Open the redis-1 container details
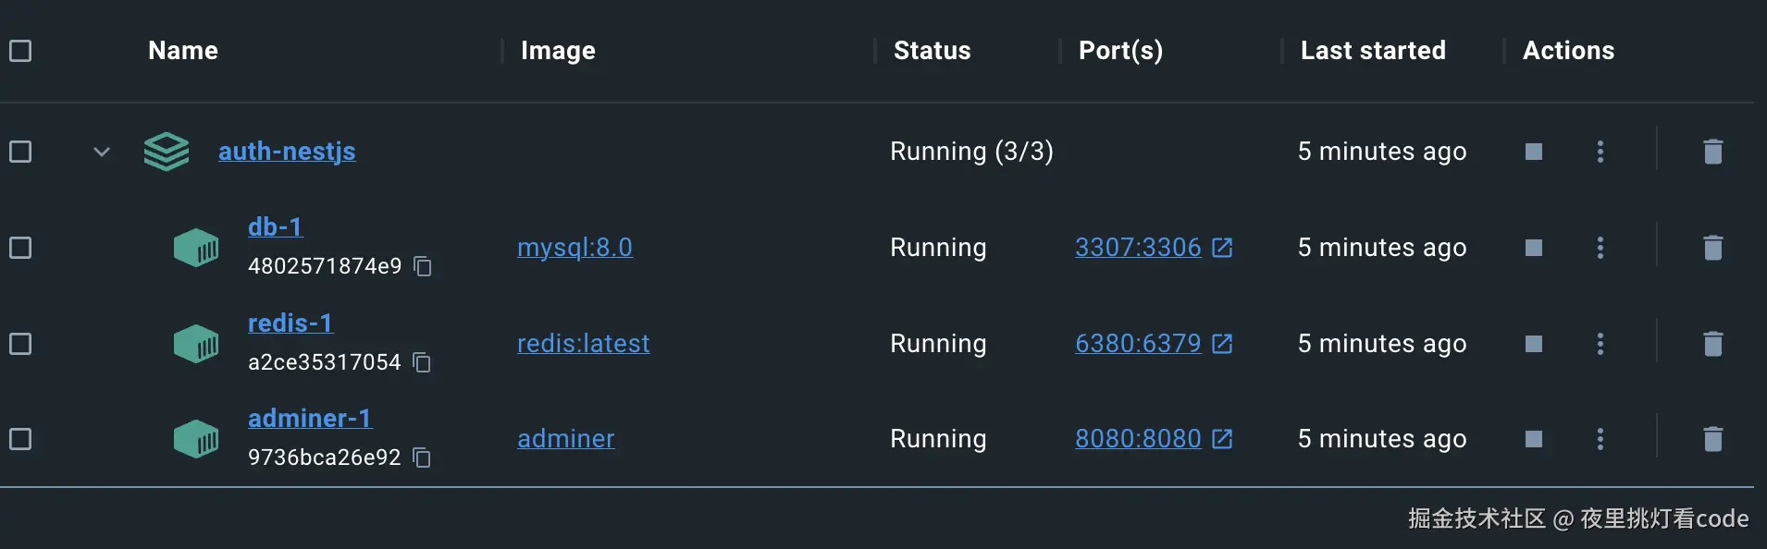The width and height of the screenshot is (1767, 549). (x=290, y=323)
